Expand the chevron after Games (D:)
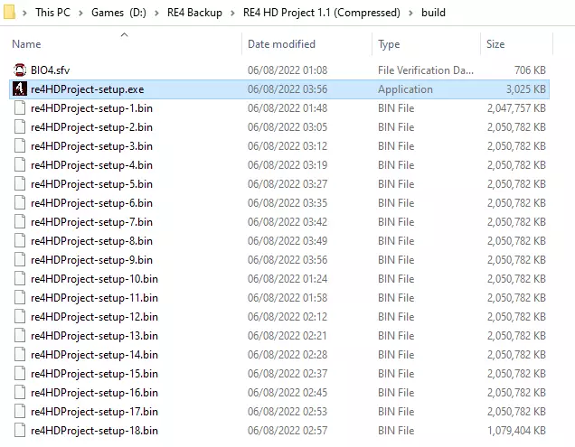Screen dimensions: 575x447 coord(157,13)
